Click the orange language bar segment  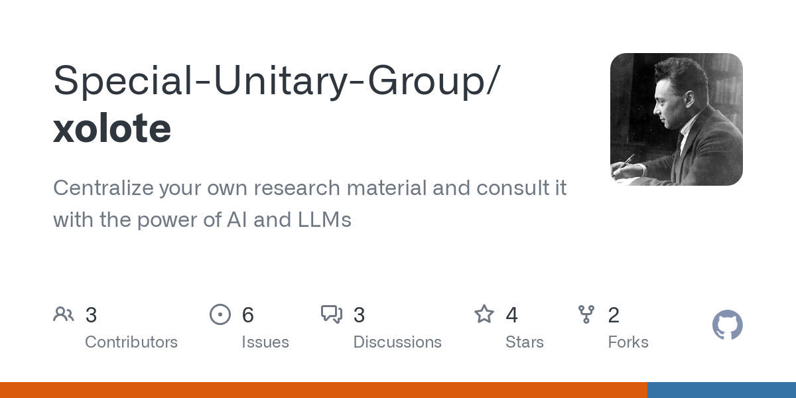[323, 390]
